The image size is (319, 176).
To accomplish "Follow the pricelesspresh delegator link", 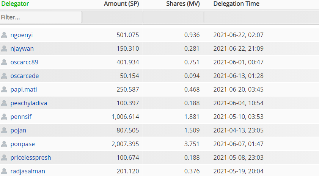I will (31, 157).
